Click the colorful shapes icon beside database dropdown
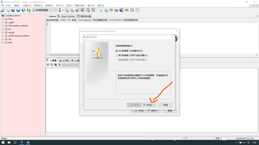Image resolution: width=259 pixels, height=145 pixels. pos(29,10)
